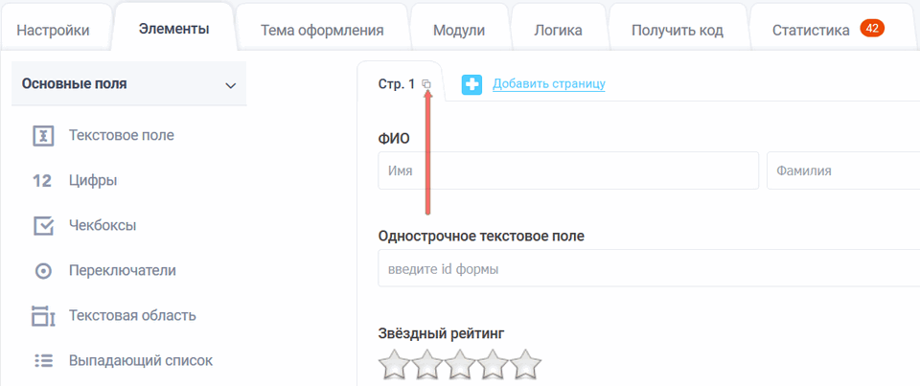Switch to Тема оформления tab
This screenshot has width=920, height=386.
coord(322,30)
